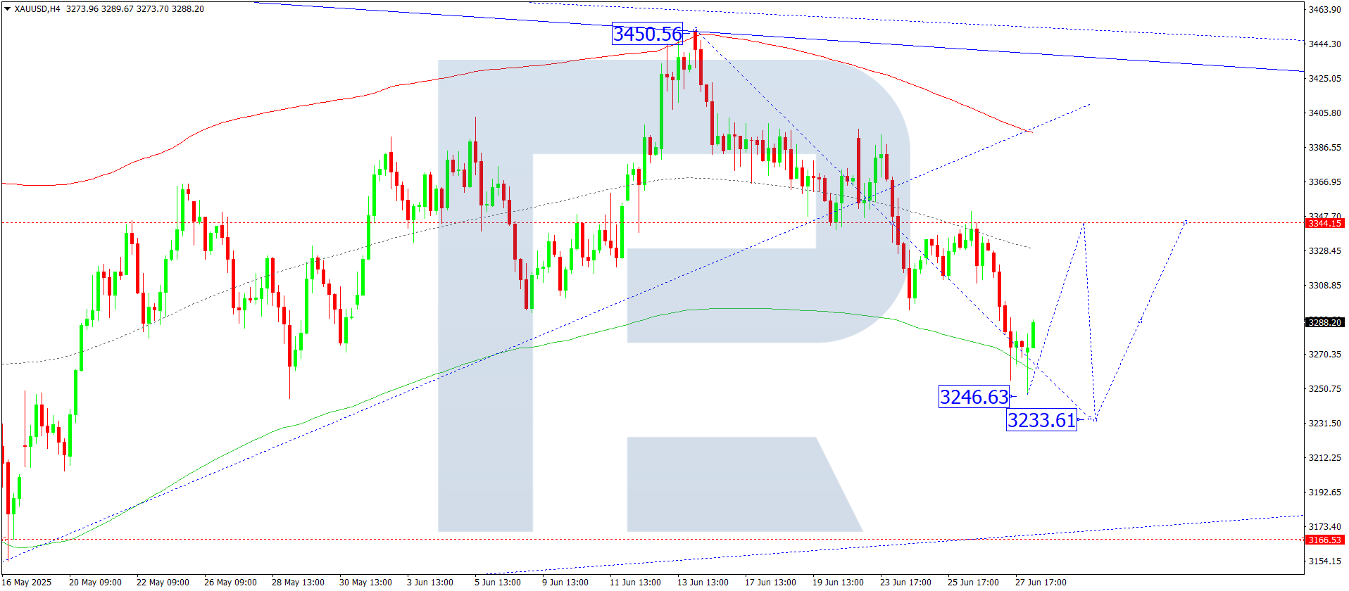The width and height of the screenshot is (1349, 591).
Task: Click the 3 Jun 13:00 time axis label
Action: [429, 582]
